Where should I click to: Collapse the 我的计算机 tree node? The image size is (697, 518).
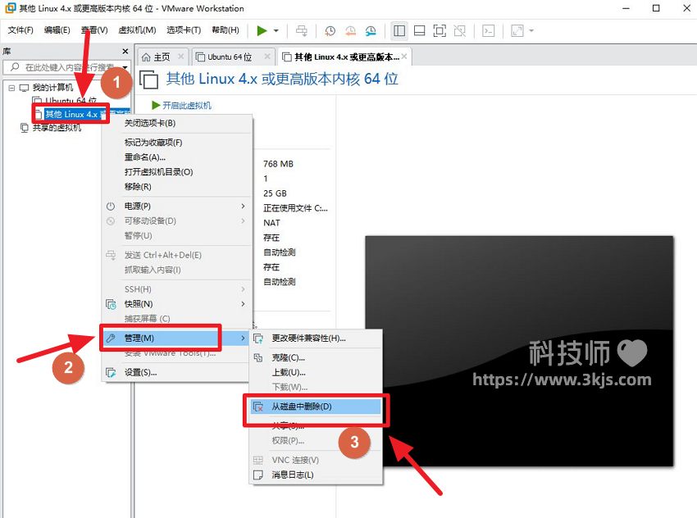coord(11,87)
